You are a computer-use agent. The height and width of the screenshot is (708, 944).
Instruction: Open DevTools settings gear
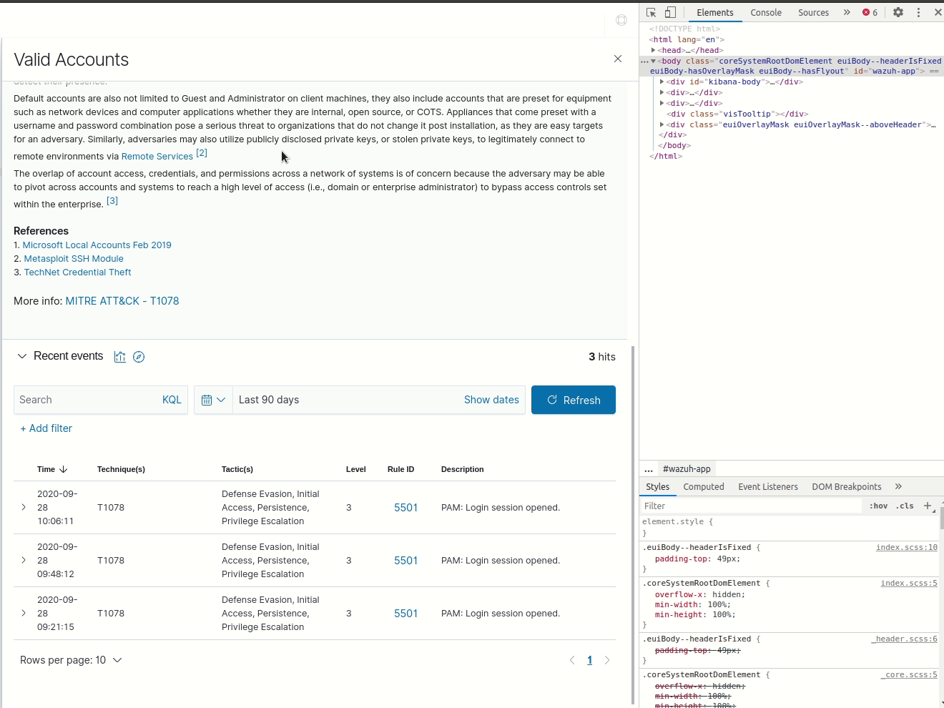[898, 12]
